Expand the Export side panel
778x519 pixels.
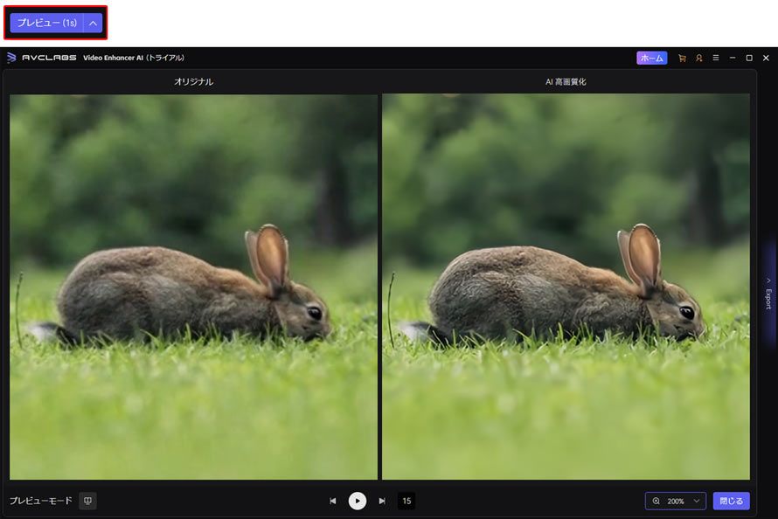point(768,293)
